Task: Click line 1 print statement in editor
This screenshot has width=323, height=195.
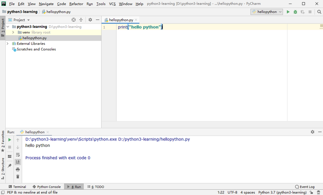Action: (140, 27)
